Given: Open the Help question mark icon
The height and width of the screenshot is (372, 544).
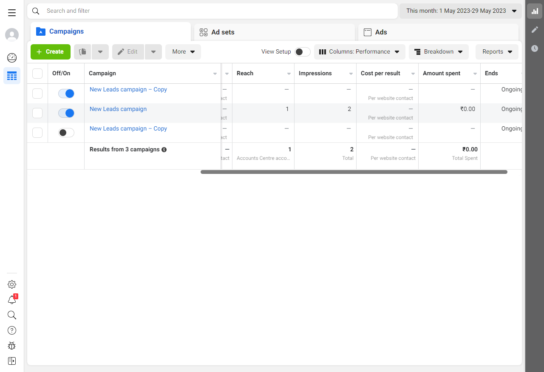Looking at the screenshot, I should (x=12, y=330).
